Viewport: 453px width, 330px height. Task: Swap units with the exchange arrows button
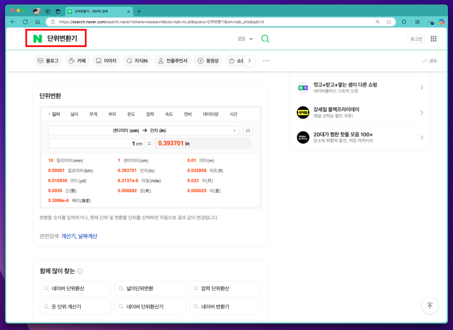click(x=248, y=131)
